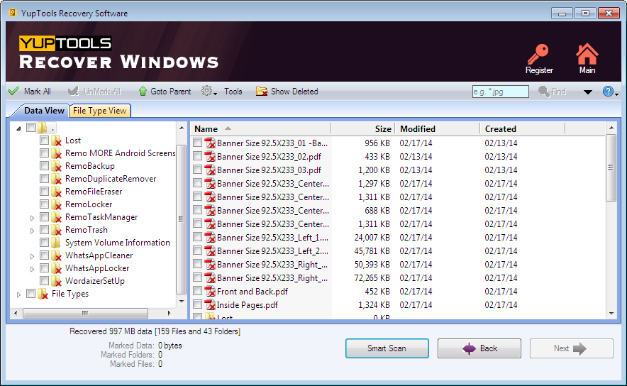The width and height of the screenshot is (627, 386).
Task: Open the Tools dropdown arrow
Action: (x=215, y=93)
